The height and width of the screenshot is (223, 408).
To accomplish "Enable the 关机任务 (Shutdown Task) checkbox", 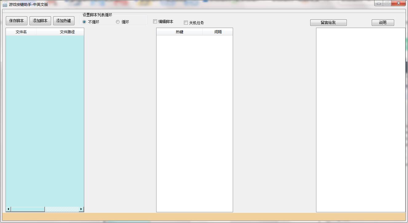I will 186,22.
